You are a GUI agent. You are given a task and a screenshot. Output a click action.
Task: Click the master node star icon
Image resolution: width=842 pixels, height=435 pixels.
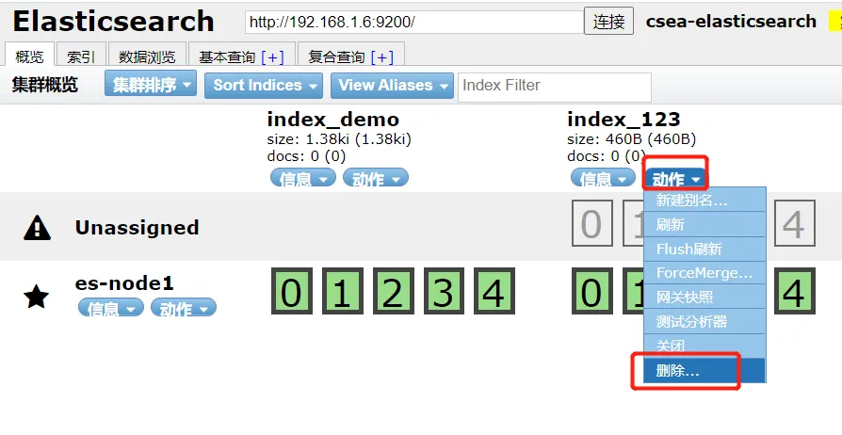(x=37, y=297)
